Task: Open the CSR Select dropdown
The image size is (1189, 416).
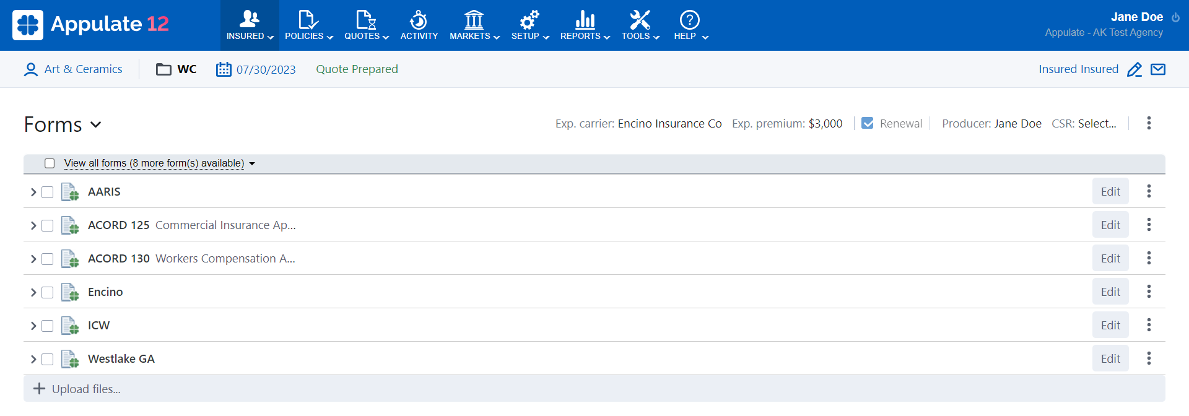Action: point(1097,124)
